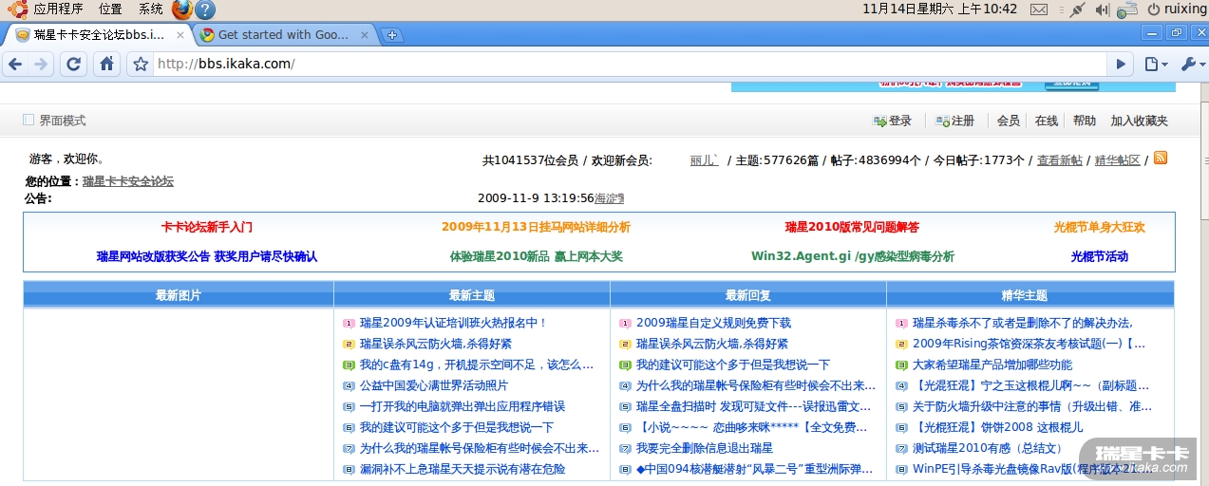Click the volume speaker icon in the panel
Image resolution: width=1209 pixels, height=486 pixels.
(1102, 9)
